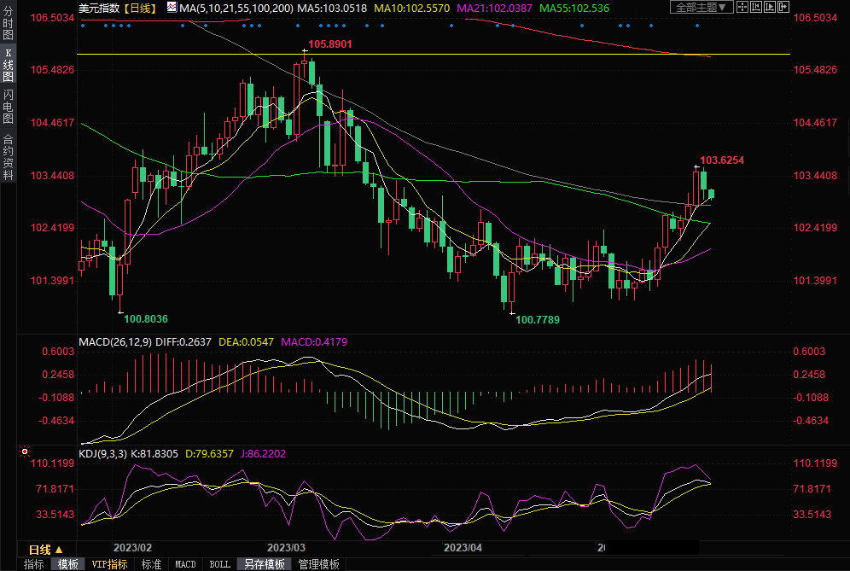Screen dimensions: 850x571
Task: Select the 指标 bottom tab
Action: pyautogui.click(x=33, y=564)
